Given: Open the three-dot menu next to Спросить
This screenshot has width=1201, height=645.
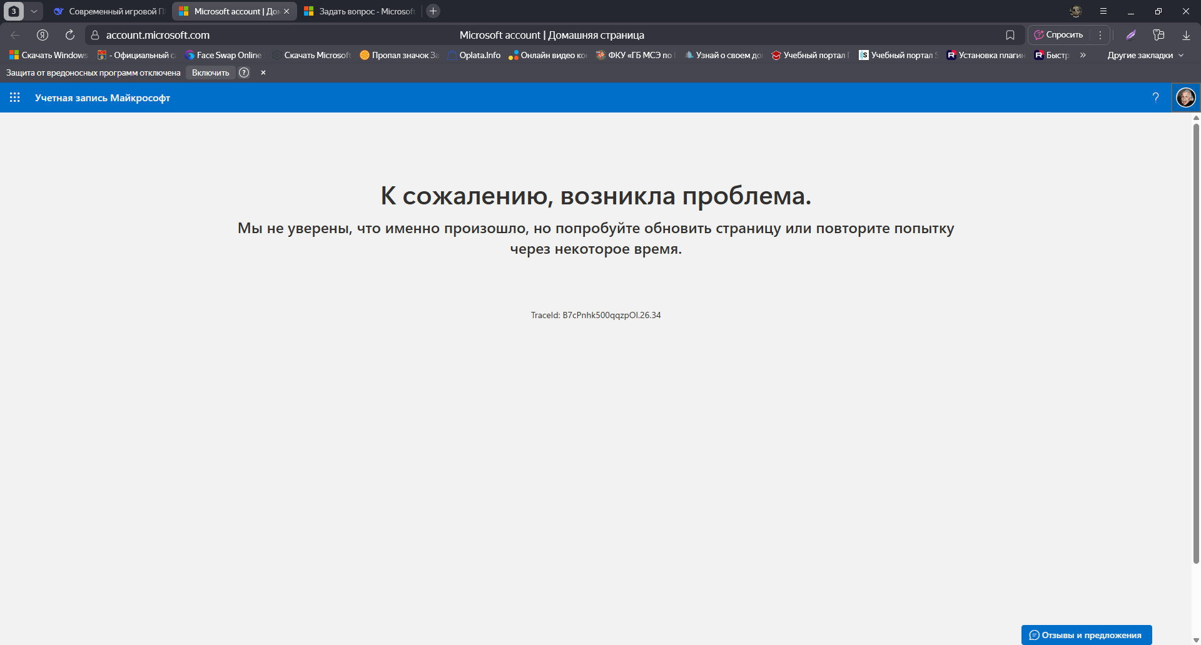Looking at the screenshot, I should 1100,35.
